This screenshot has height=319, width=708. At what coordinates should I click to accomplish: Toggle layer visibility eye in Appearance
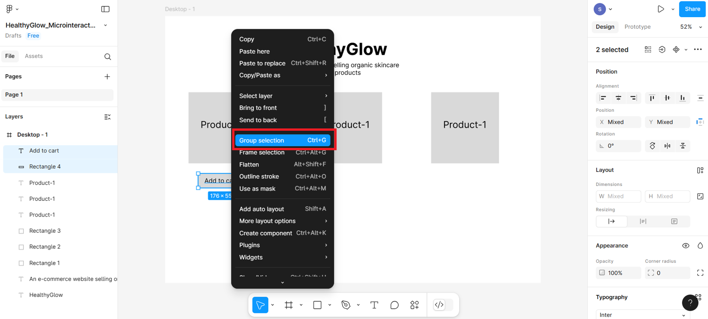(x=686, y=246)
